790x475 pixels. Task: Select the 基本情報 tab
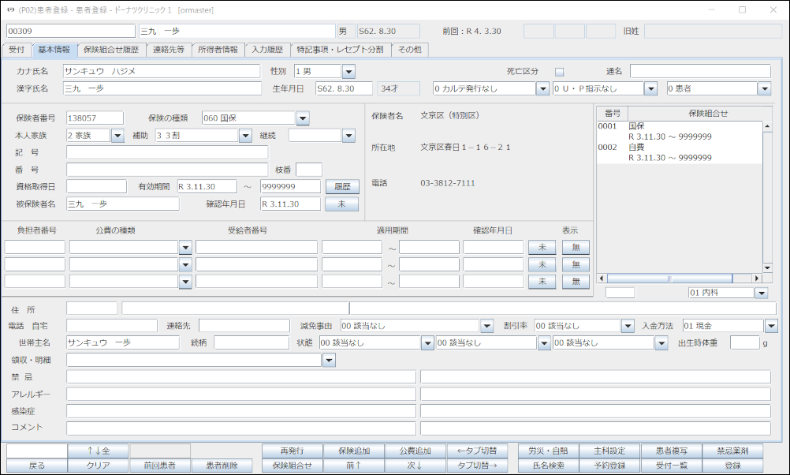click(54, 50)
